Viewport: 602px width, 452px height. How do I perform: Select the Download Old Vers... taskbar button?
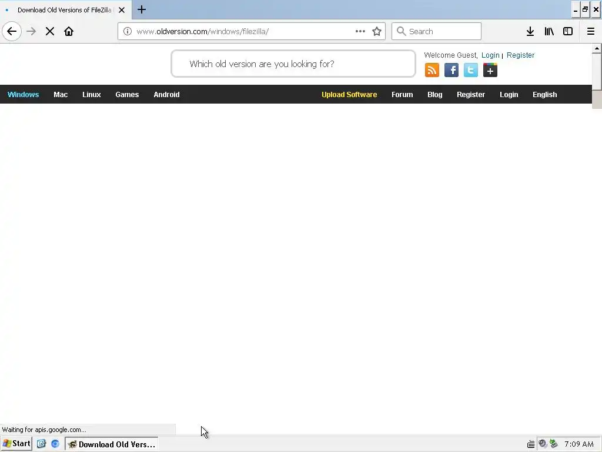111,444
